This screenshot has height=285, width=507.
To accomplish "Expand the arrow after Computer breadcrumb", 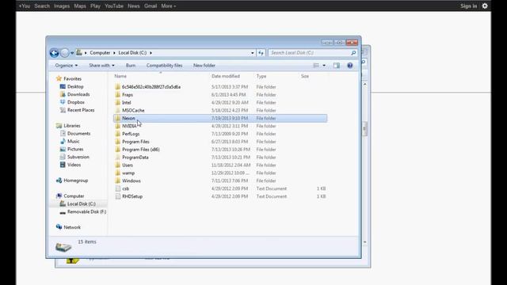I will point(114,53).
